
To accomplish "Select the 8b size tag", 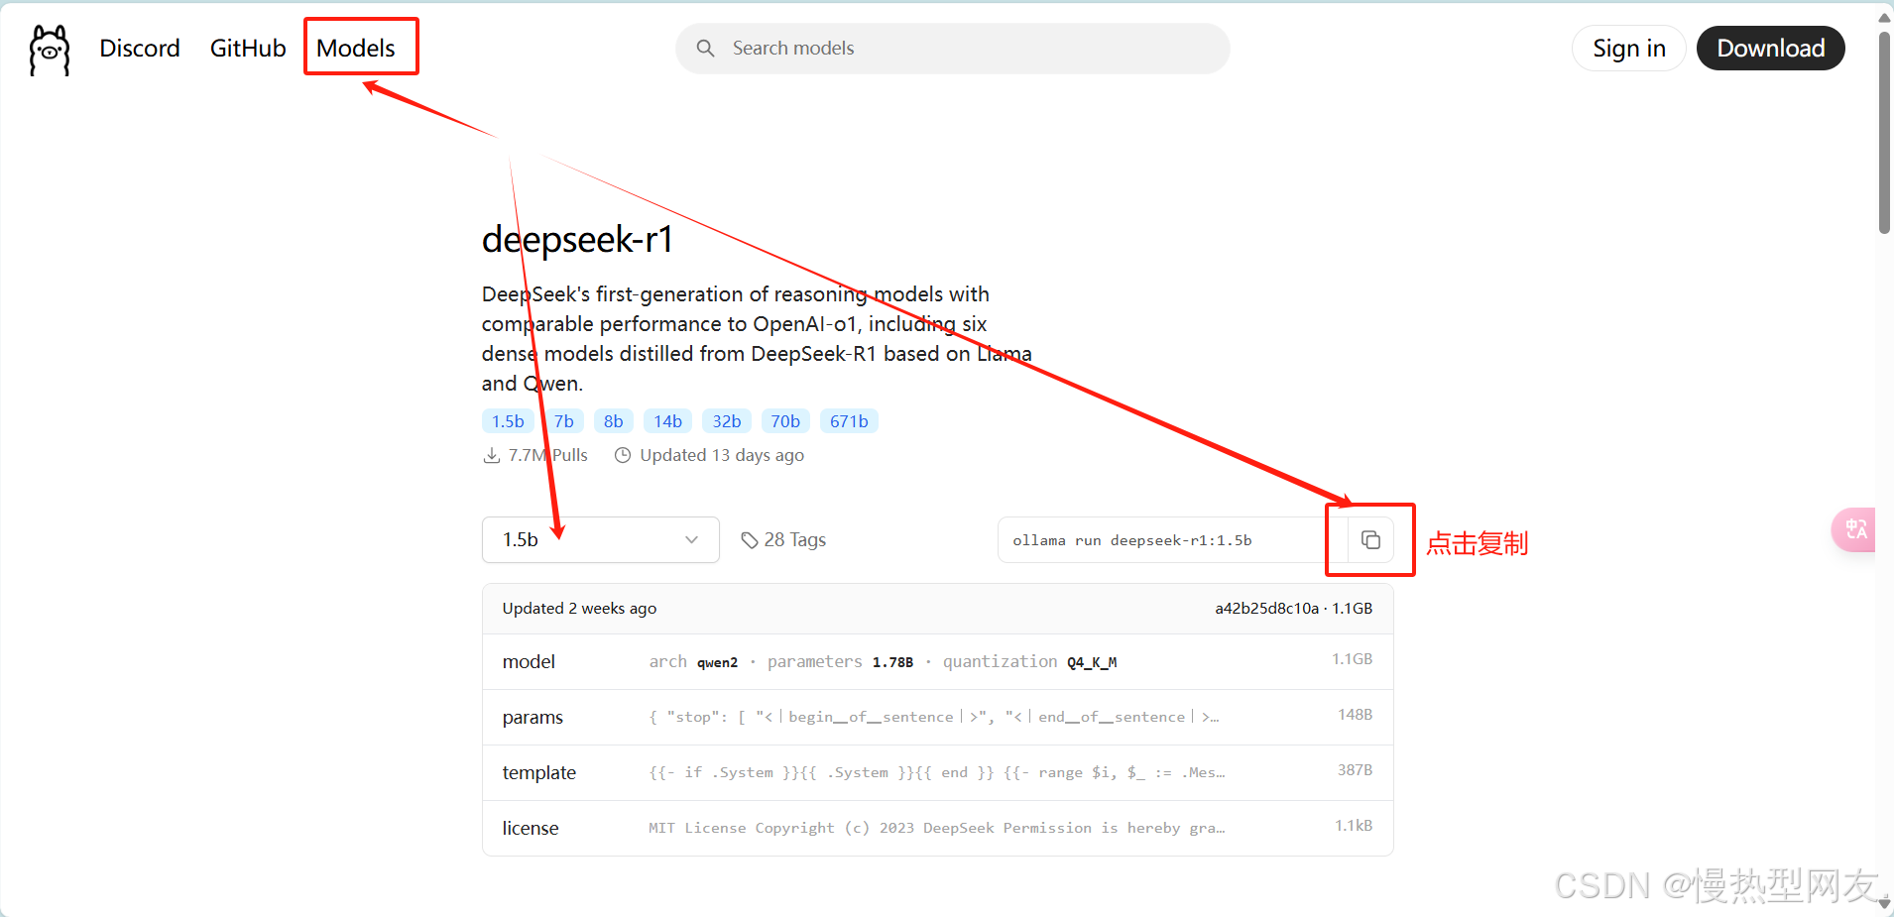I will point(614,421).
